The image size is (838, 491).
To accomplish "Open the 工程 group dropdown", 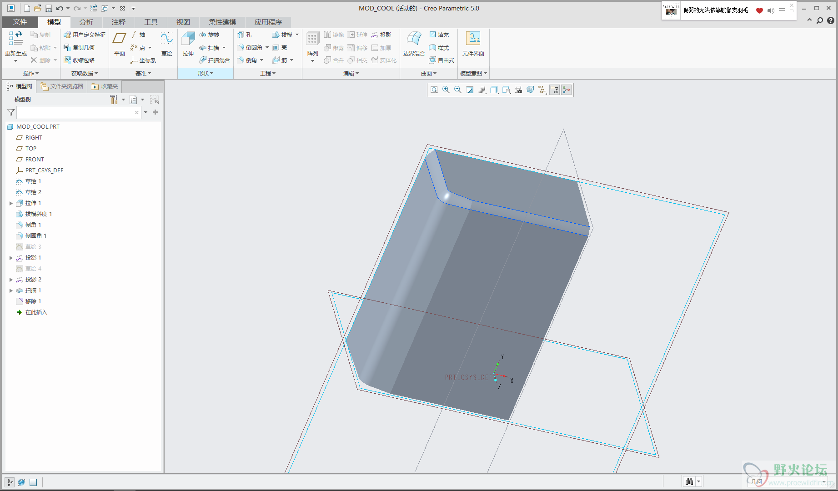I will pos(268,73).
